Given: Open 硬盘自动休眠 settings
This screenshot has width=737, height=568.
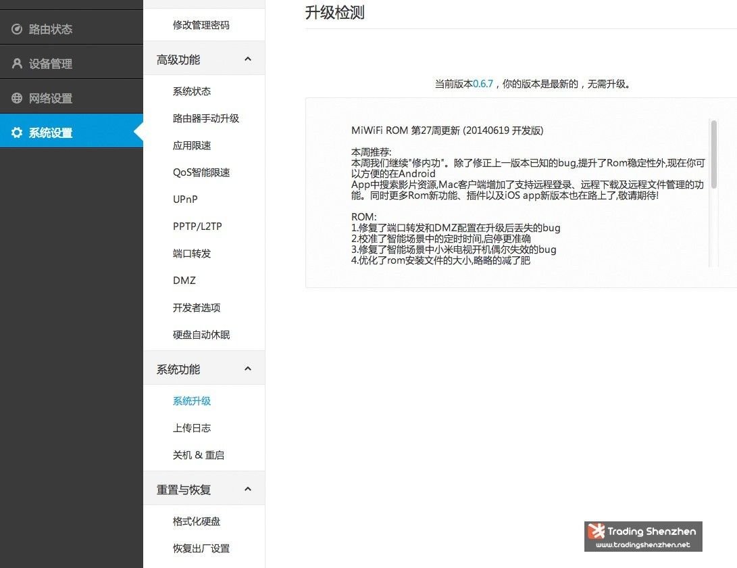Looking at the screenshot, I should pyautogui.click(x=201, y=335).
